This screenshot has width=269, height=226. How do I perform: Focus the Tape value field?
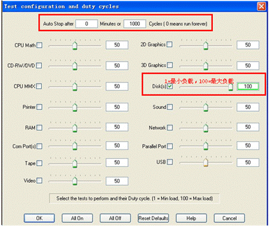(x=117, y=163)
